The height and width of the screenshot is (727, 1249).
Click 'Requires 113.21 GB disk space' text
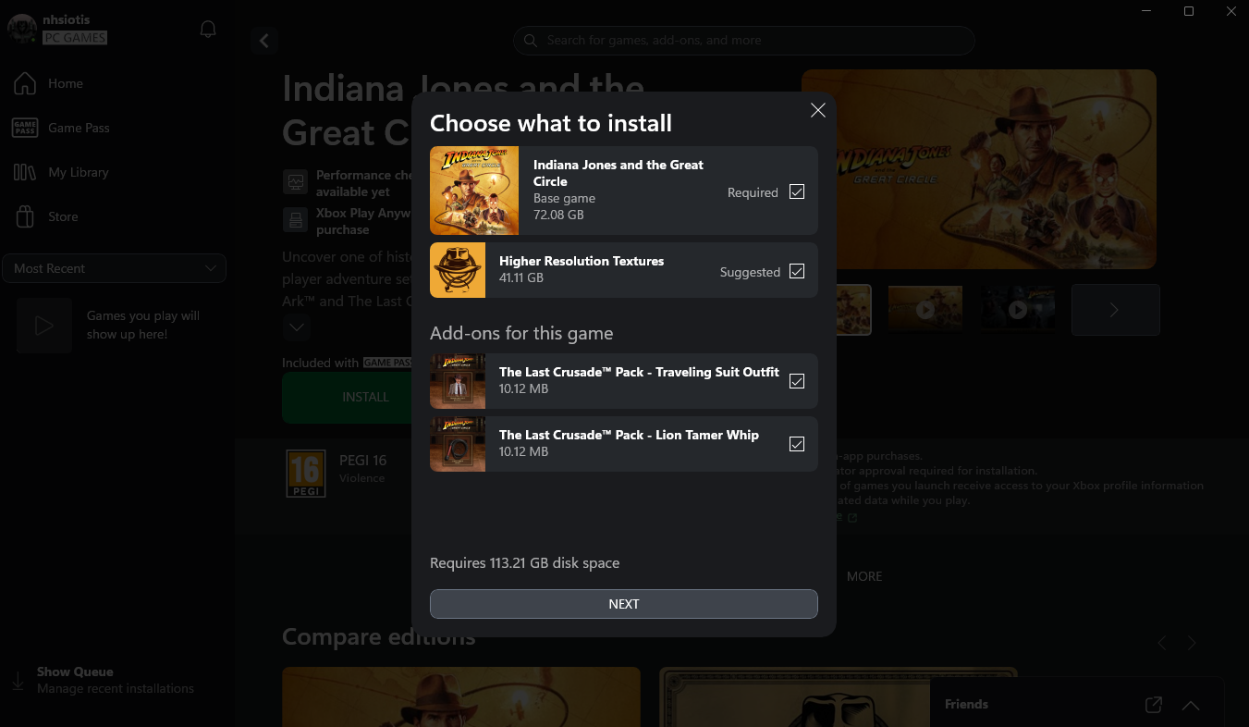525,563
